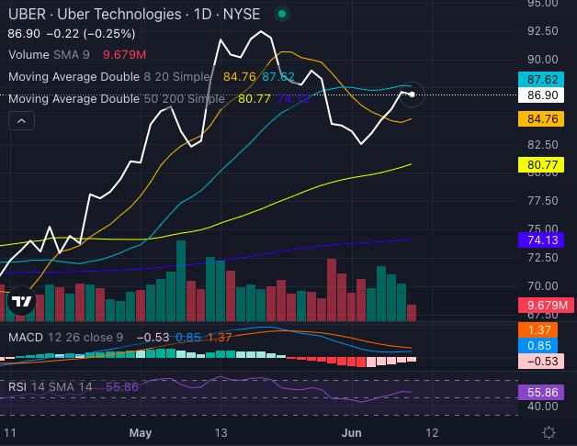The width and height of the screenshot is (577, 446).
Task: Click the 86.90 current price label
Action: click(x=540, y=95)
